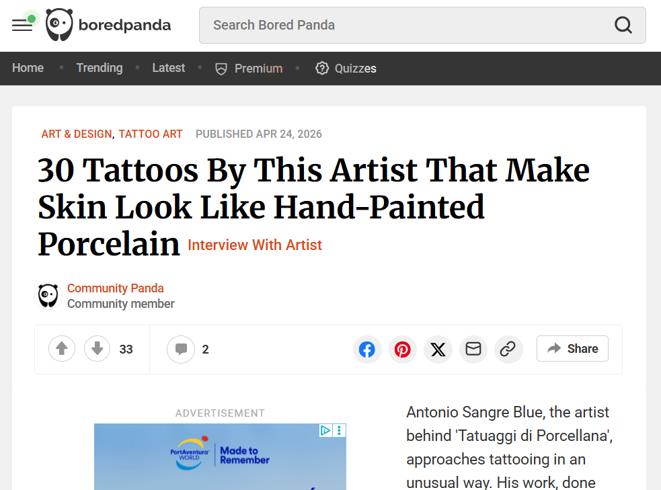661x490 pixels.
Task: Share the article via email
Action: [x=473, y=350]
